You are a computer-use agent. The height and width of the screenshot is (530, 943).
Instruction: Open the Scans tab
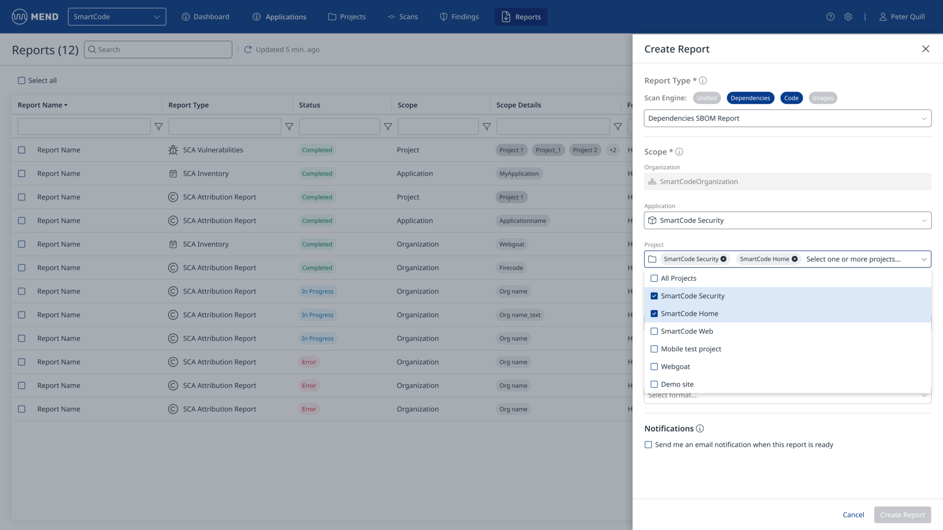(403, 17)
